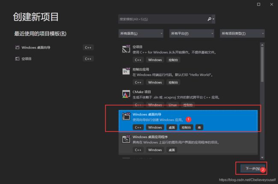Open the 所有平台 platform filter dropdown

point(192,33)
